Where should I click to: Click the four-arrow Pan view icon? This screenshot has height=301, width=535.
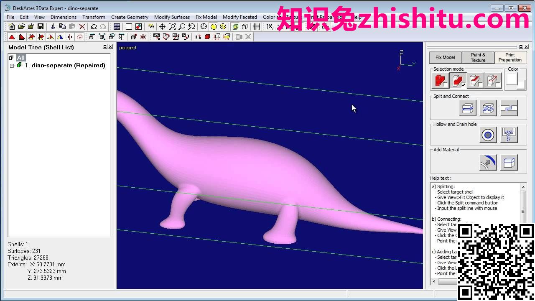tap(162, 26)
